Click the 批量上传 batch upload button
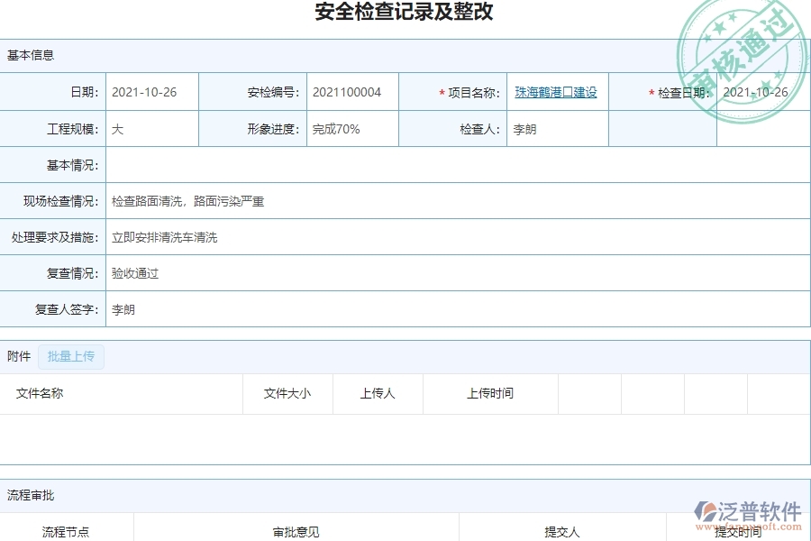Viewport: 811px width, 541px height. point(71,356)
